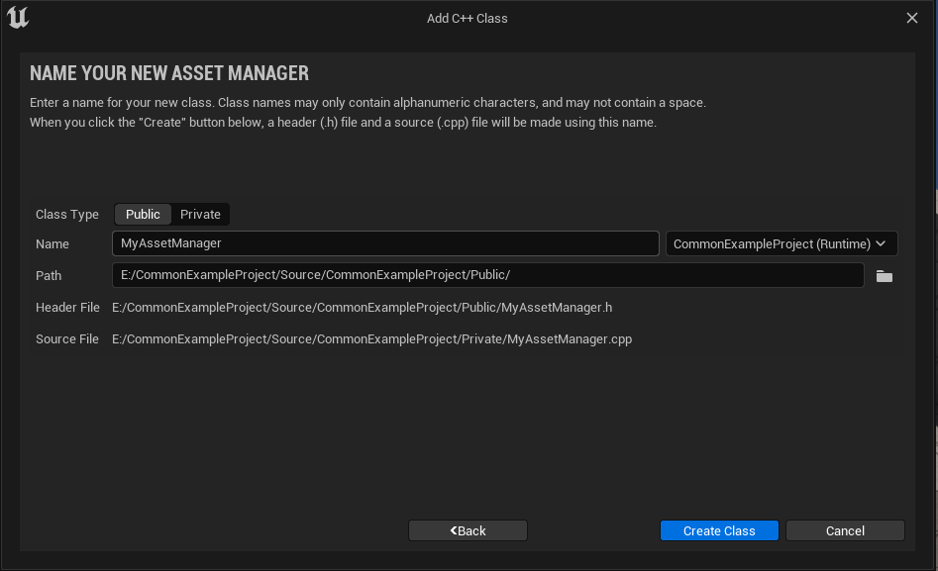Click the Add C++ Class title bar

[x=468, y=18]
